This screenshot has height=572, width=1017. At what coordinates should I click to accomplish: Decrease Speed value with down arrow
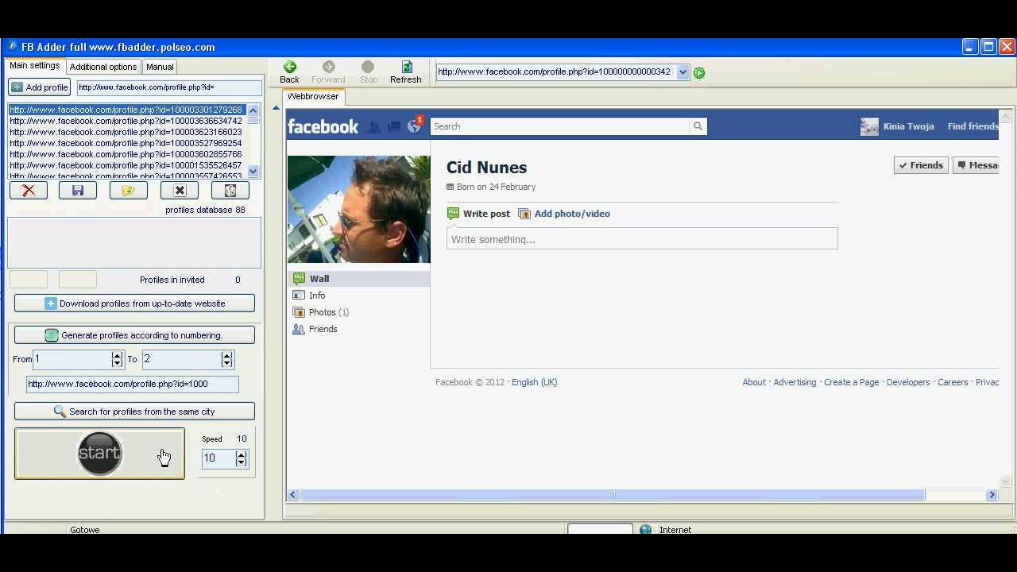pos(242,463)
